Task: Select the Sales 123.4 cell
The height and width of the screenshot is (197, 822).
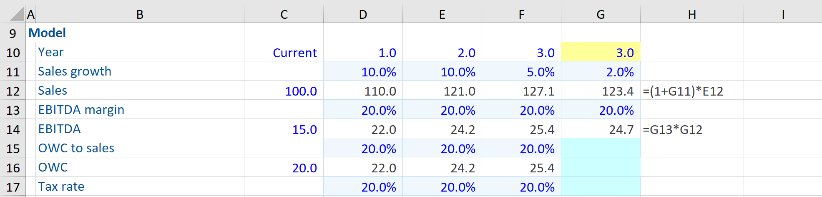Action: [x=617, y=91]
